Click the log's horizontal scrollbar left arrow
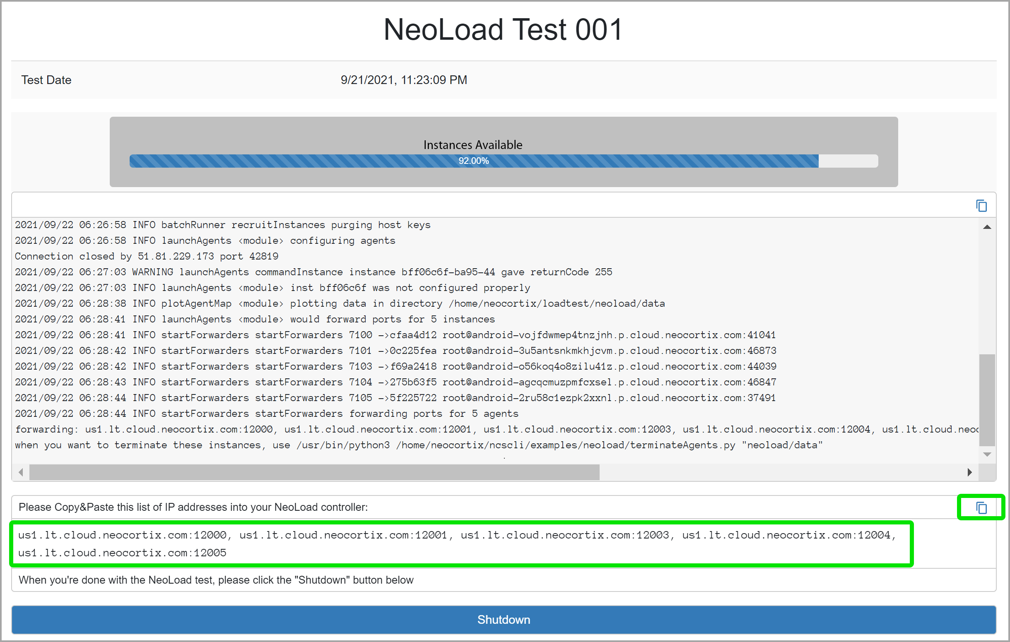Image resolution: width=1010 pixels, height=642 pixels. pyautogui.click(x=21, y=472)
